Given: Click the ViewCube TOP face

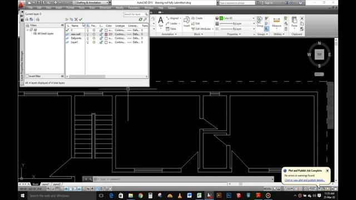Looking at the screenshot, I should pyautogui.click(x=319, y=54).
